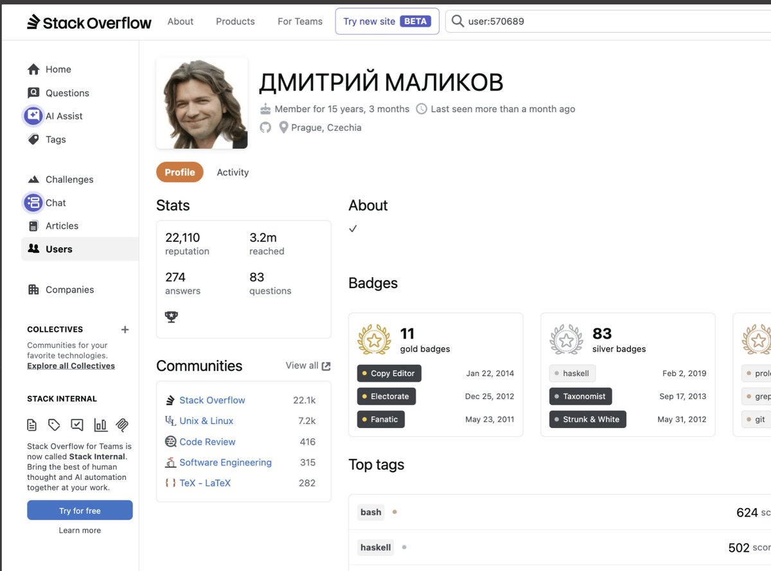The height and width of the screenshot is (571, 771).
Task: Click the Software Engineering community icon
Action: [170, 462]
